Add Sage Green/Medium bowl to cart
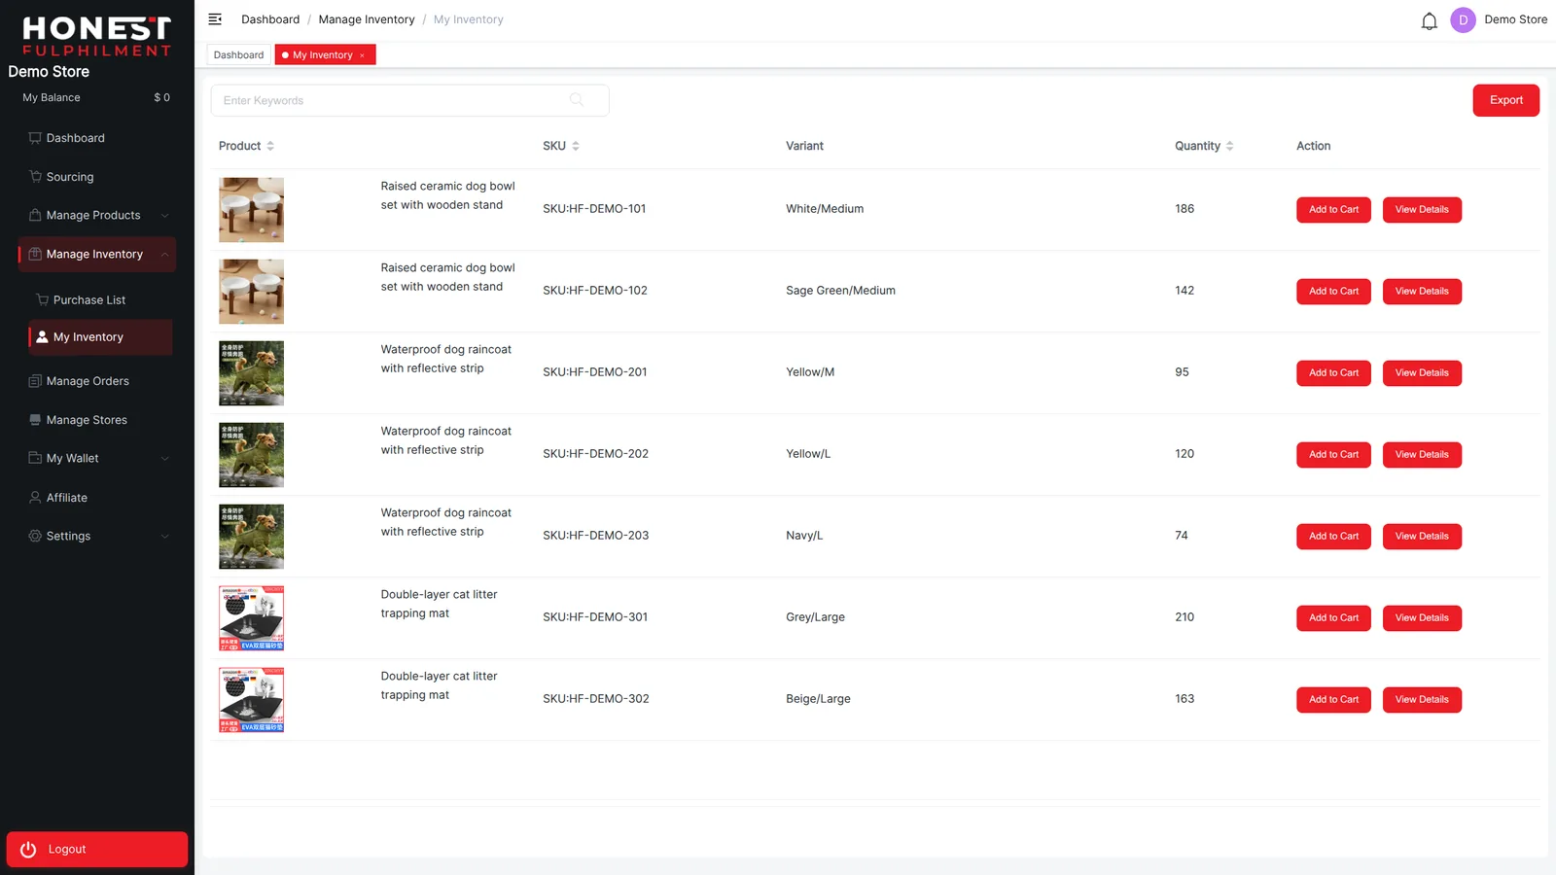Screen dimensions: 1556x875 click(1333, 292)
